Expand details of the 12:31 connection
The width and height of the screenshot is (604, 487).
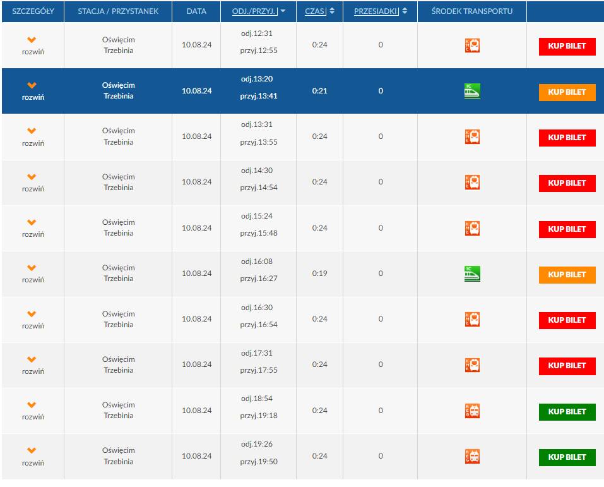(32, 45)
